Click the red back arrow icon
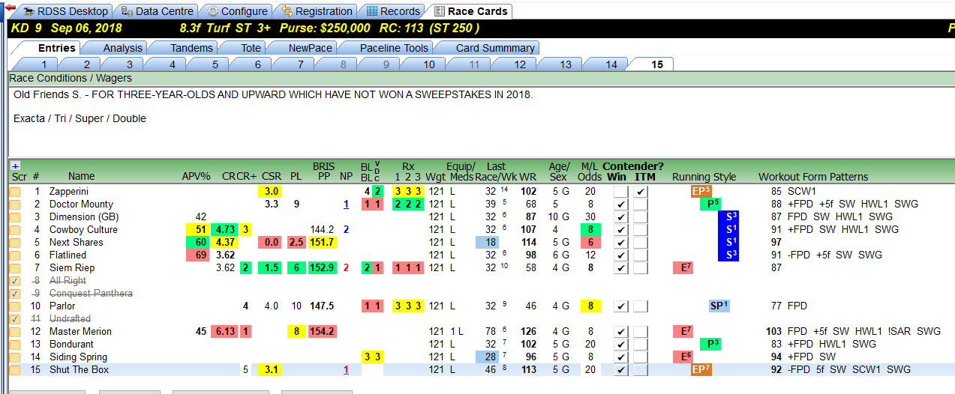Screen dimensions: 955x394 click(10, 7)
